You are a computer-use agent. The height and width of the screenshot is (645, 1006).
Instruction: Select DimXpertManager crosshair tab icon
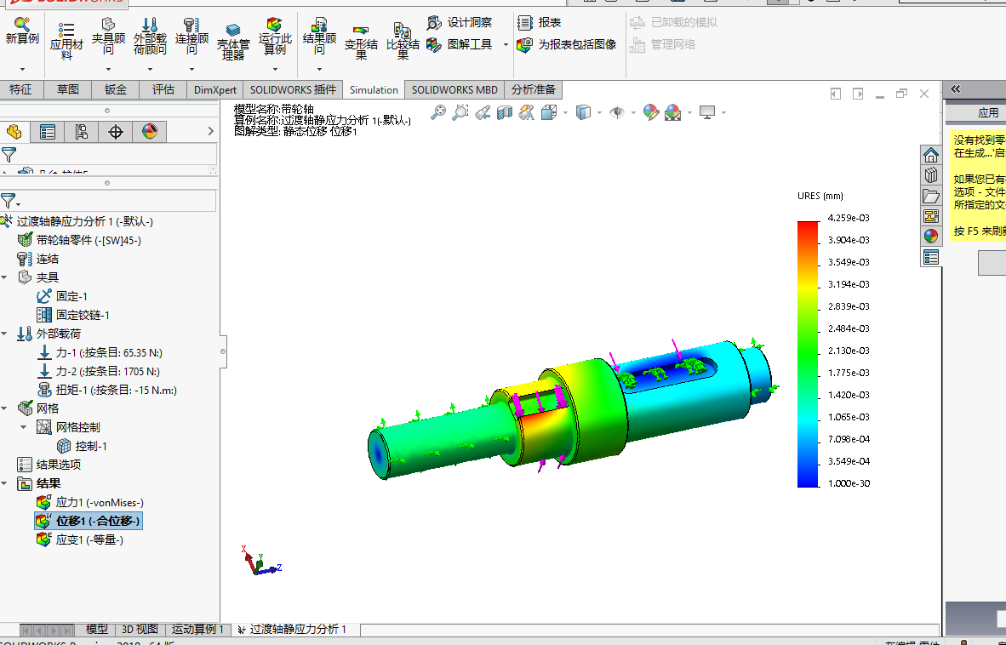[x=116, y=132]
